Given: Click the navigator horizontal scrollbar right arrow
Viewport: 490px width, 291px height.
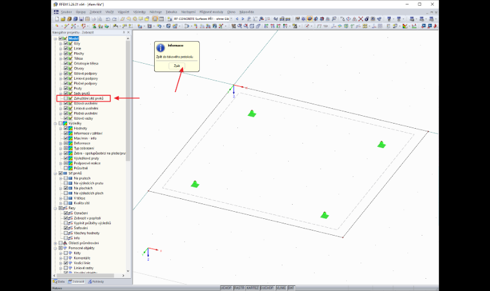Looking at the screenshot, I should tap(123, 276).
